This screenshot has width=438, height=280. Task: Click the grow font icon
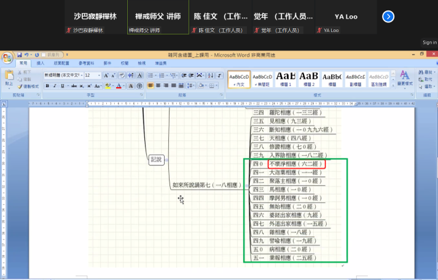106,75
